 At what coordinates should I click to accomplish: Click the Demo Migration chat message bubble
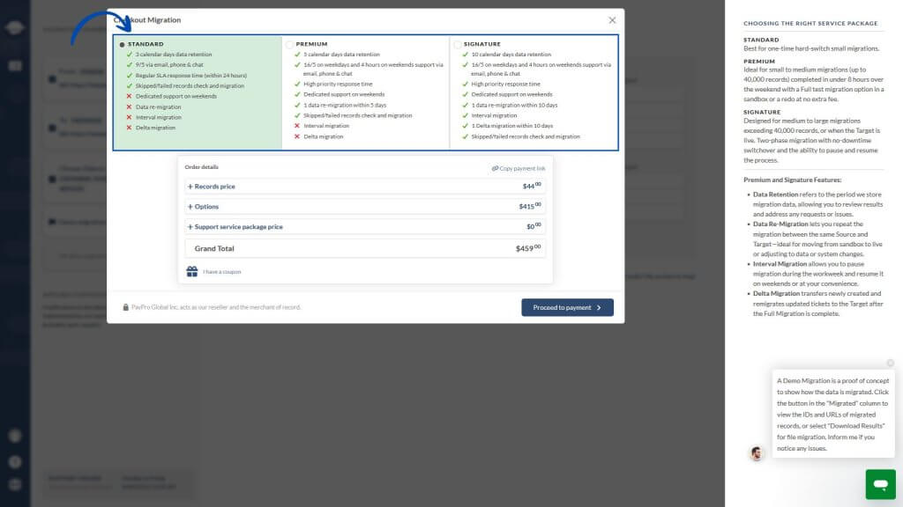[833, 414]
